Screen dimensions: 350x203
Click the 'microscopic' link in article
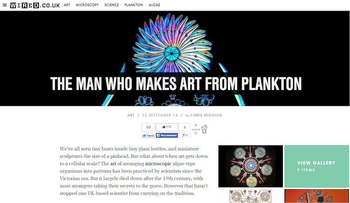[158, 164]
